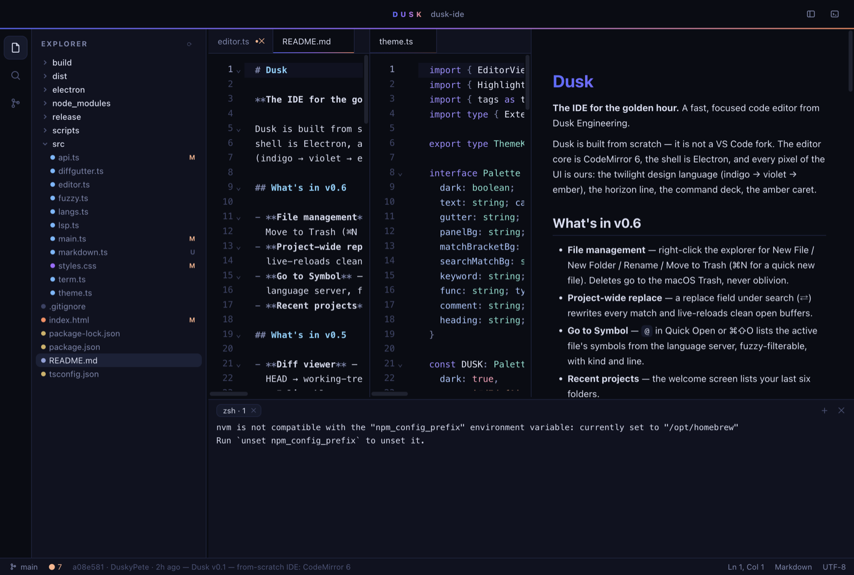854x575 pixels.
Task: Close the zsh 1 terminal tab
Action: pos(254,411)
